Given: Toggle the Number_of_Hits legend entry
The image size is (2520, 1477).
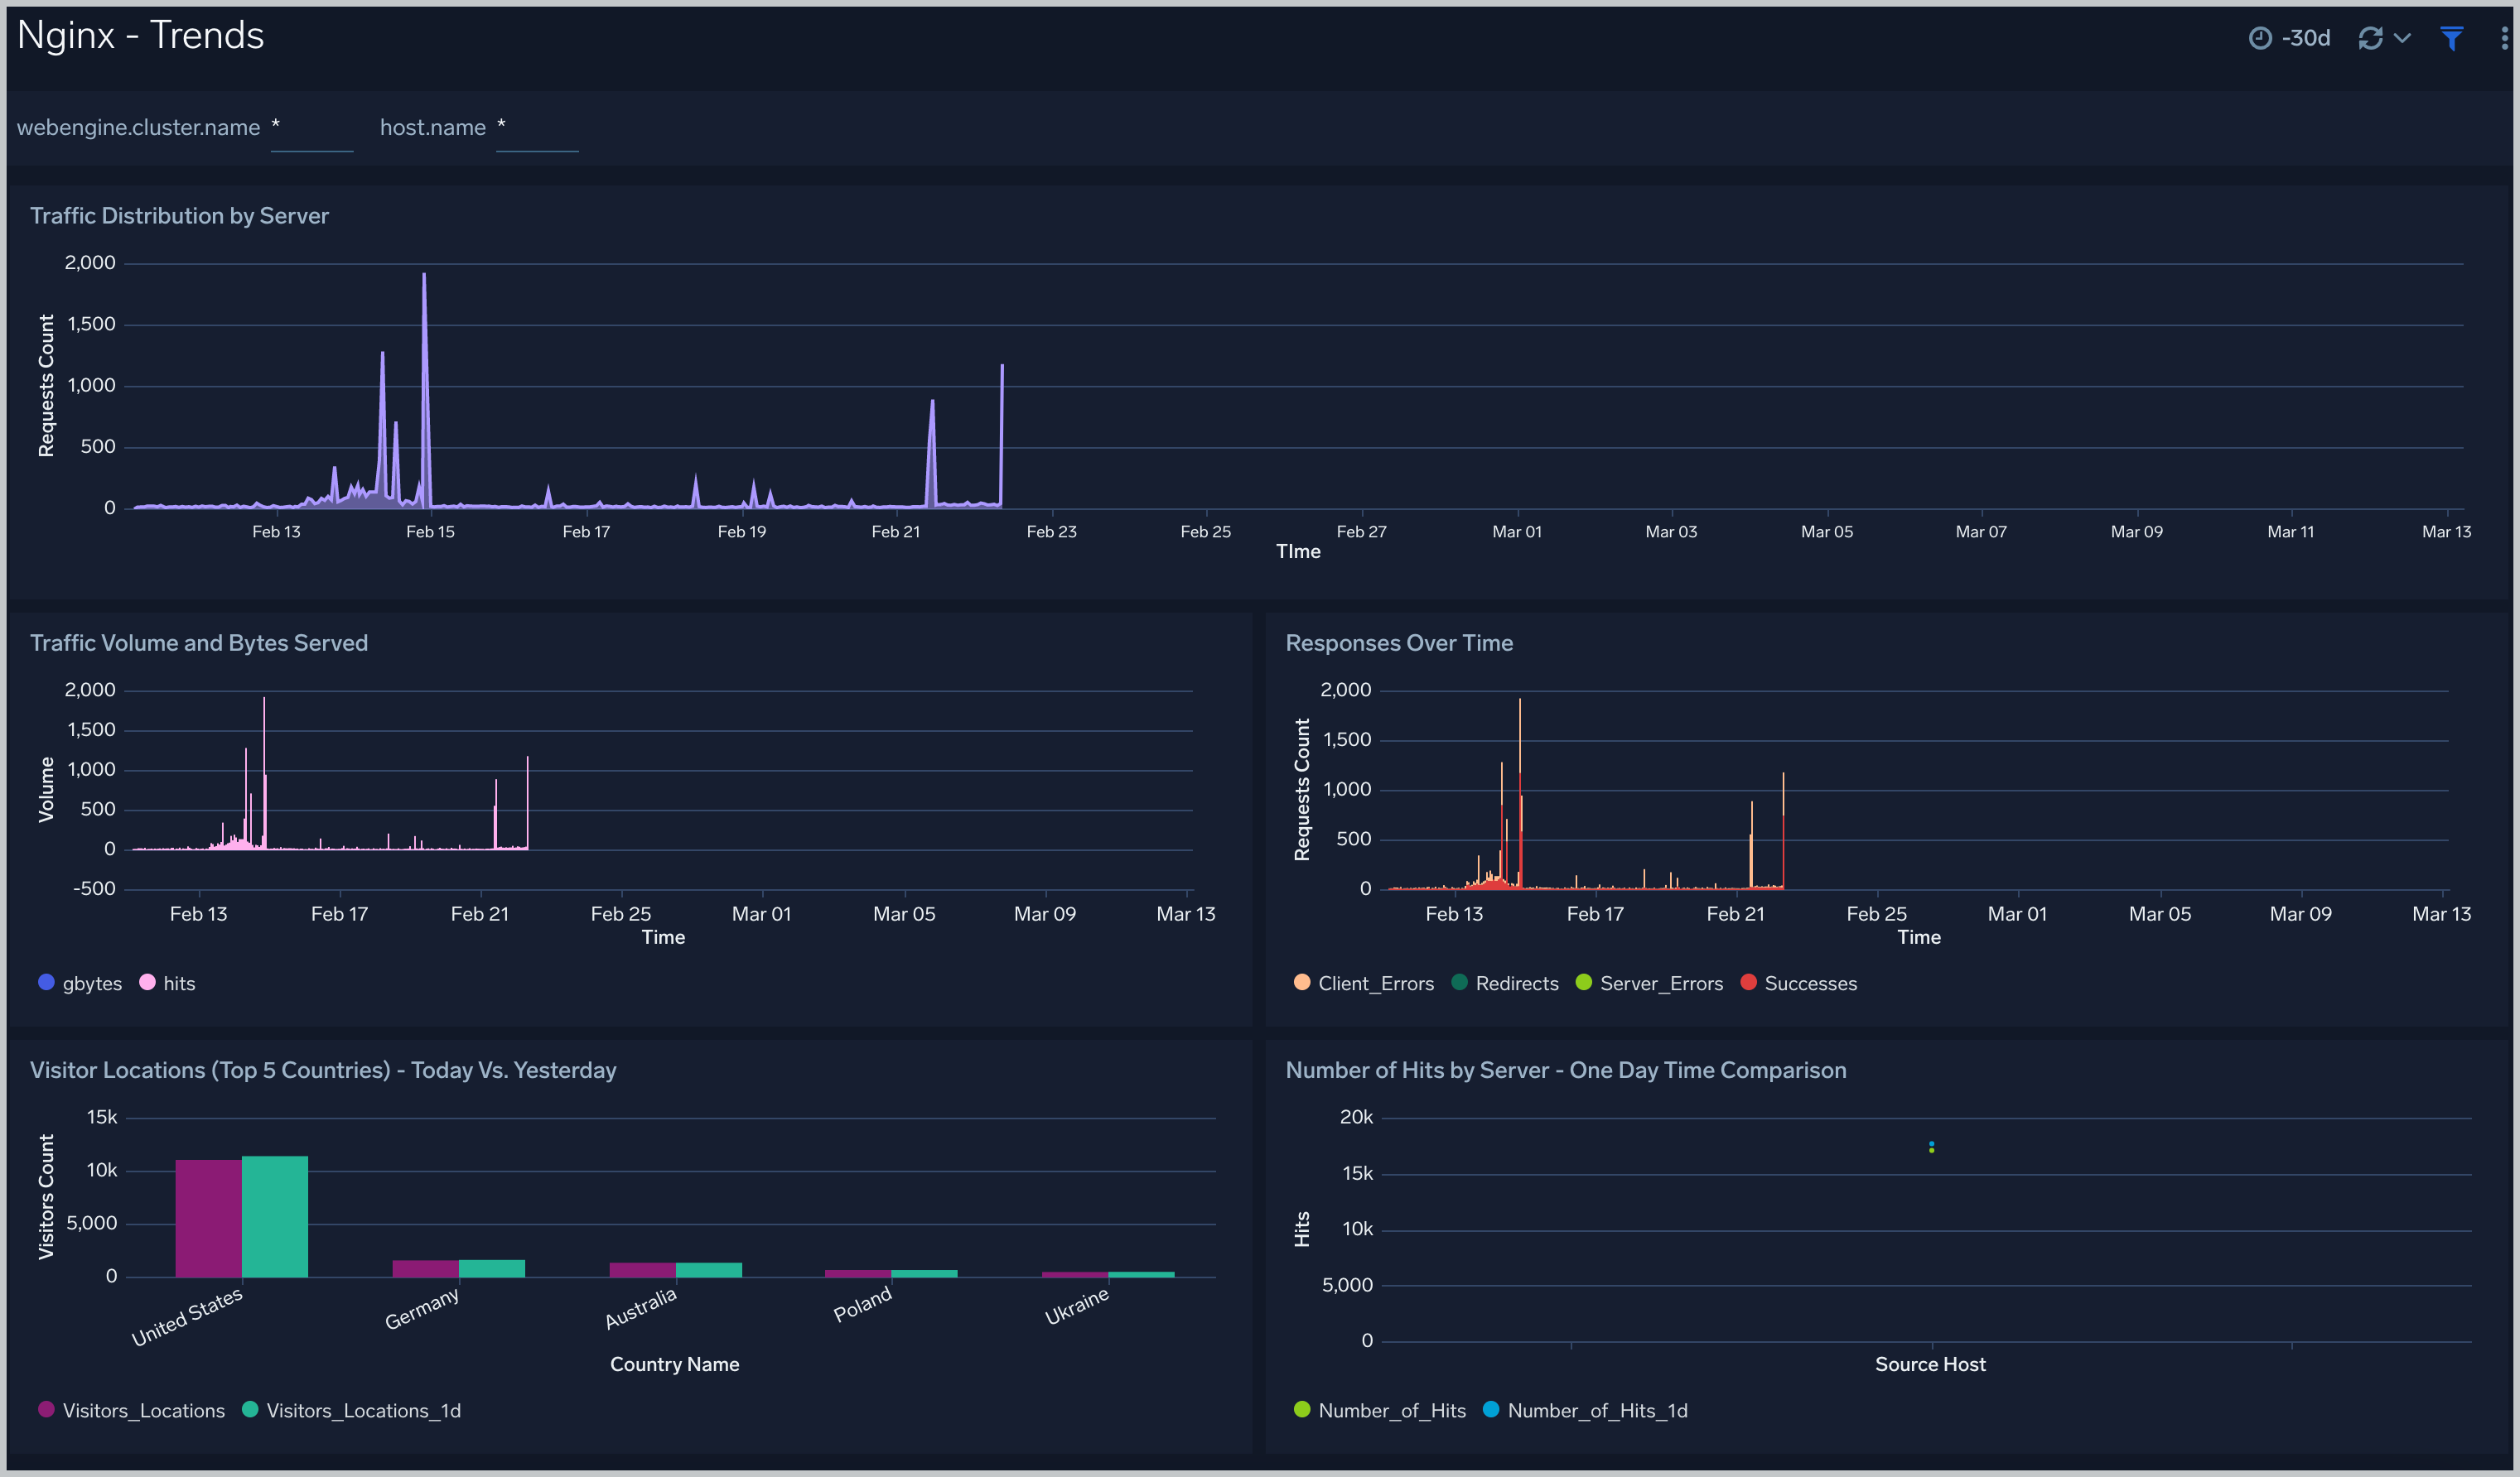Looking at the screenshot, I should pos(1379,1410).
